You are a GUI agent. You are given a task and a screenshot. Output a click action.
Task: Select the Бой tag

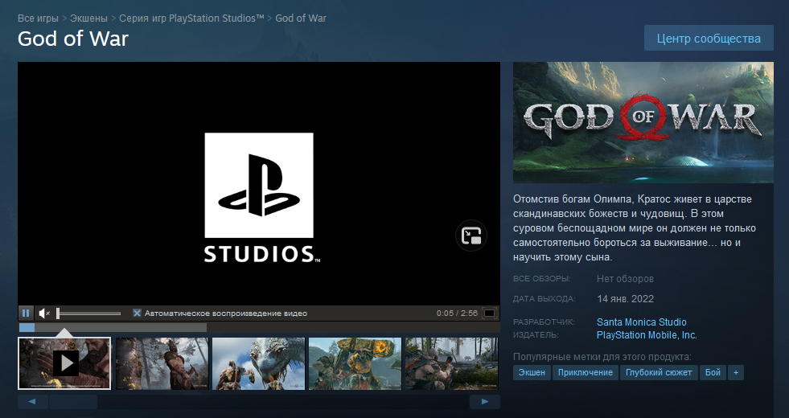[x=713, y=373]
